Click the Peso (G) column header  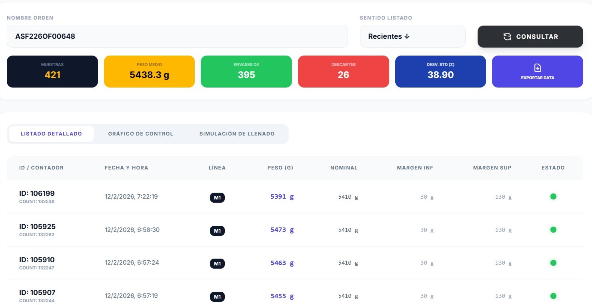coord(280,168)
